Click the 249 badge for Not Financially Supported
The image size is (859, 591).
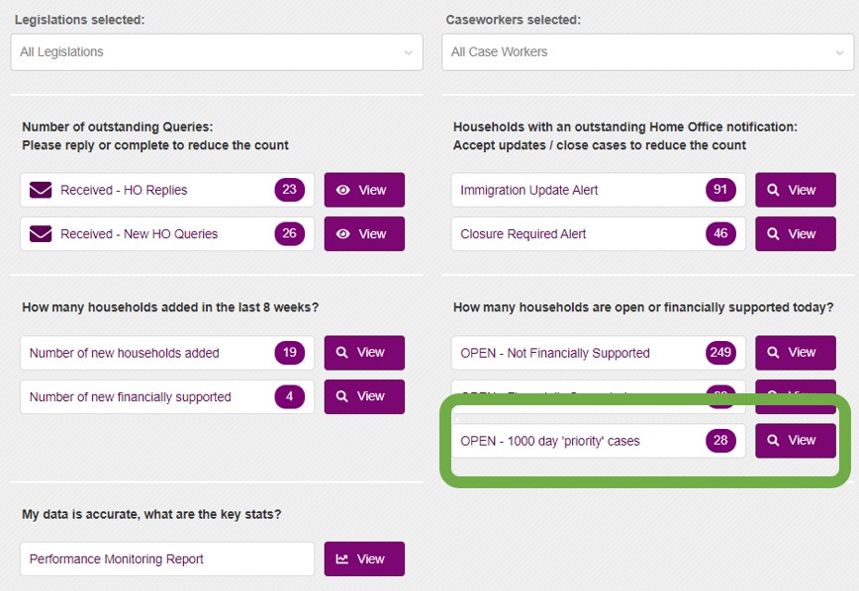[720, 353]
